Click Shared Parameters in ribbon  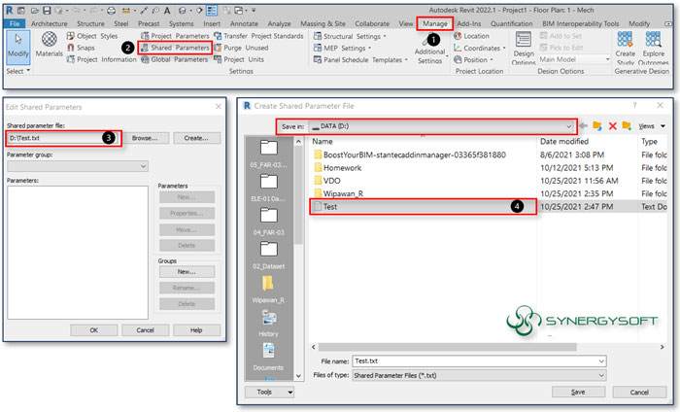coord(175,48)
